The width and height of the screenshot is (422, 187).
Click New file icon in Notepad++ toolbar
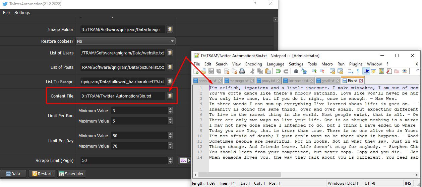point(196,71)
